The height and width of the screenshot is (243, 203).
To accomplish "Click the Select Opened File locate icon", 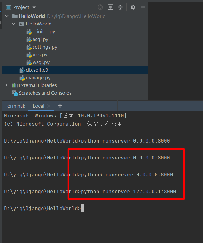I will 100,7.
